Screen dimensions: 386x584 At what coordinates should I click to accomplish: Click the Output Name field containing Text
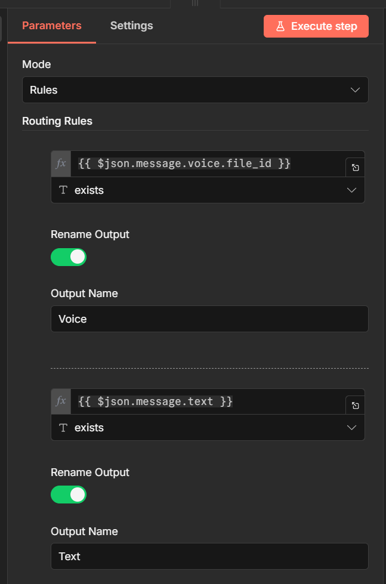(209, 557)
